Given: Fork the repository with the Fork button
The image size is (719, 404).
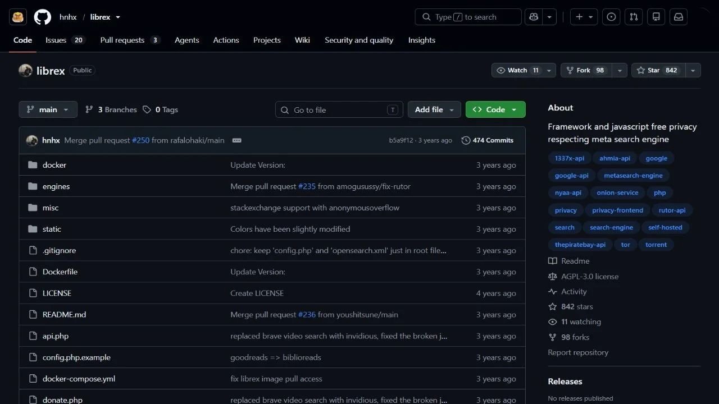Looking at the screenshot, I should (x=586, y=70).
